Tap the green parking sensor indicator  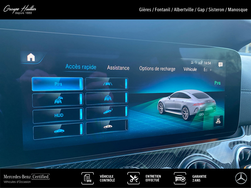[217, 83]
